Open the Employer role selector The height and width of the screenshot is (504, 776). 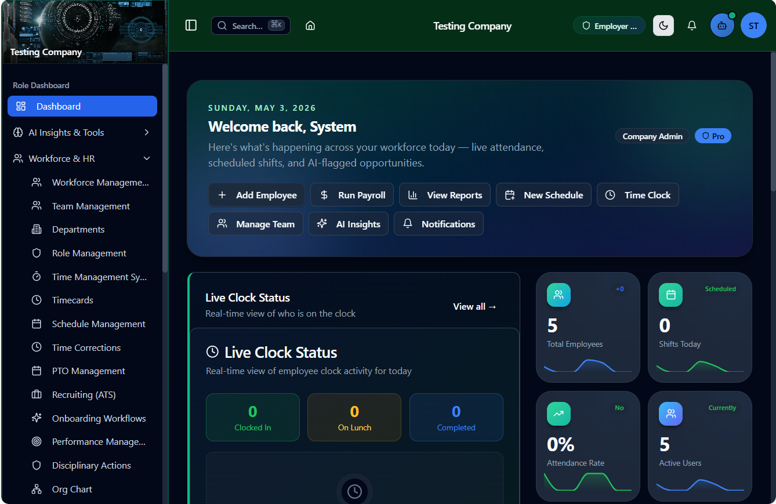coord(609,26)
